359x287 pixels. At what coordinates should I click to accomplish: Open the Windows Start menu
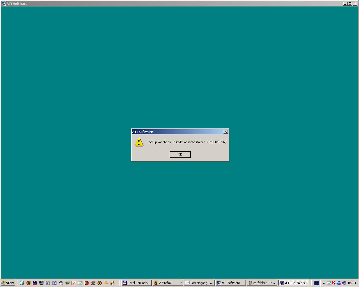tap(8, 283)
